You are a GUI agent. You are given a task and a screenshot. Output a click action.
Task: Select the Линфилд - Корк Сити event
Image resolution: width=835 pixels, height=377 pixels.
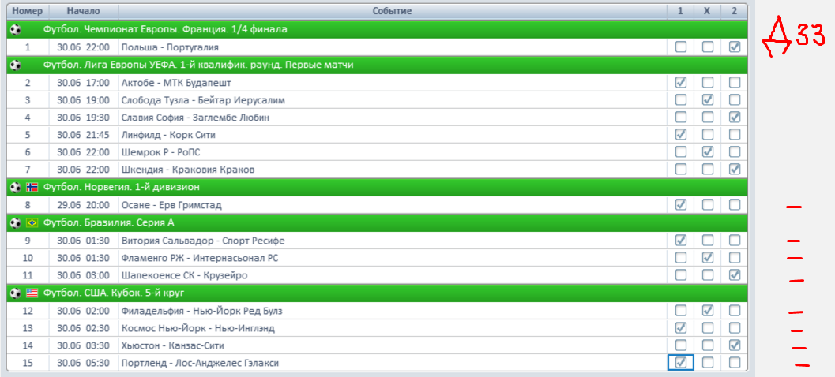point(168,135)
